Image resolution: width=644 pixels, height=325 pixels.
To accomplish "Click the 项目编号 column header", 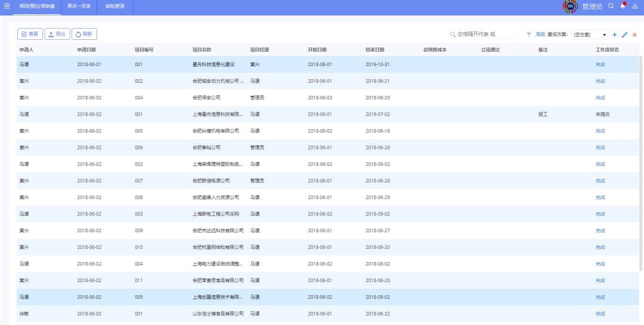I will [x=144, y=49].
